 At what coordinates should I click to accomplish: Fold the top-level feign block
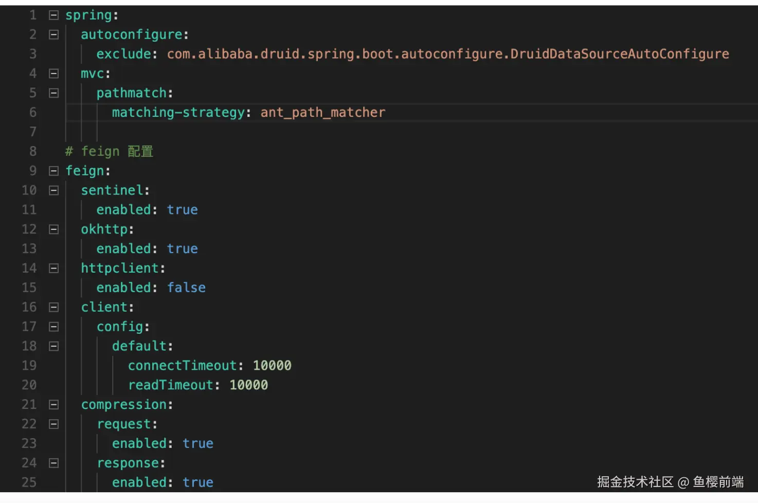click(x=53, y=171)
